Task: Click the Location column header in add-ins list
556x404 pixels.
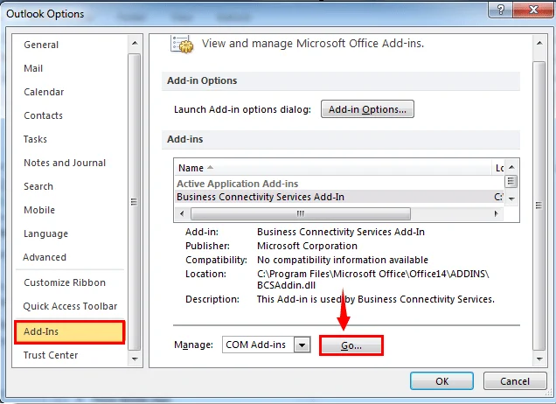Action: click(x=498, y=168)
